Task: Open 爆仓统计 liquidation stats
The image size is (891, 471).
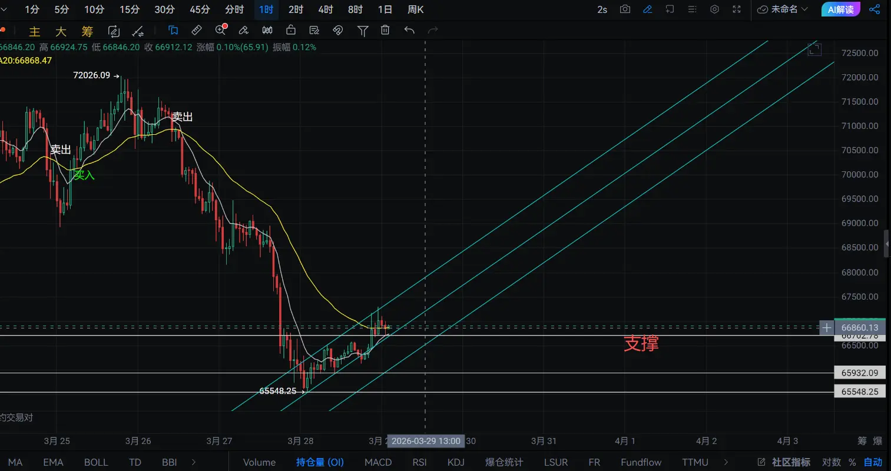Action: (x=504, y=462)
